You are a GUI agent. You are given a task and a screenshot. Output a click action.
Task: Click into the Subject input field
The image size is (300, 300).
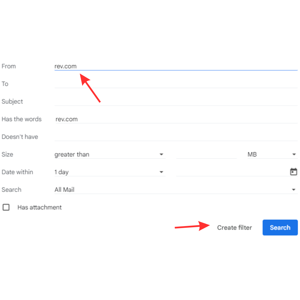tap(176, 101)
